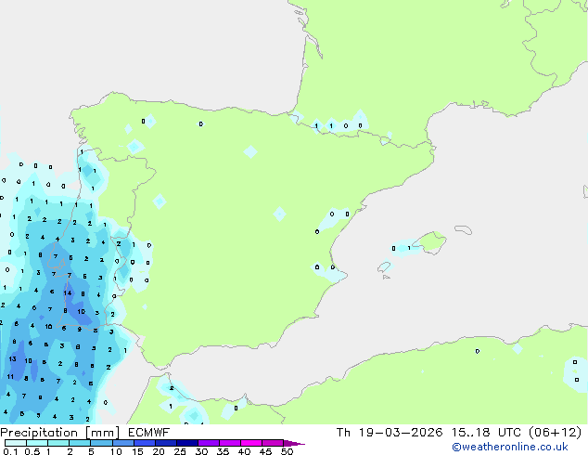This screenshot has height=455, width=588.
Task: Pick the pale cyan 0.1–0.5 legend swatch
Action: click(x=16, y=443)
